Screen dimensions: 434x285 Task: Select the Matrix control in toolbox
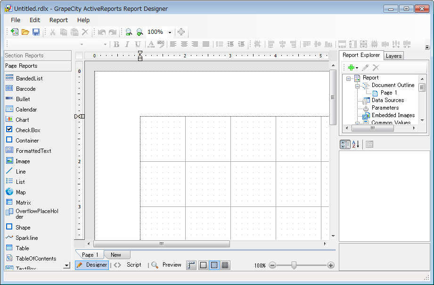(18, 202)
